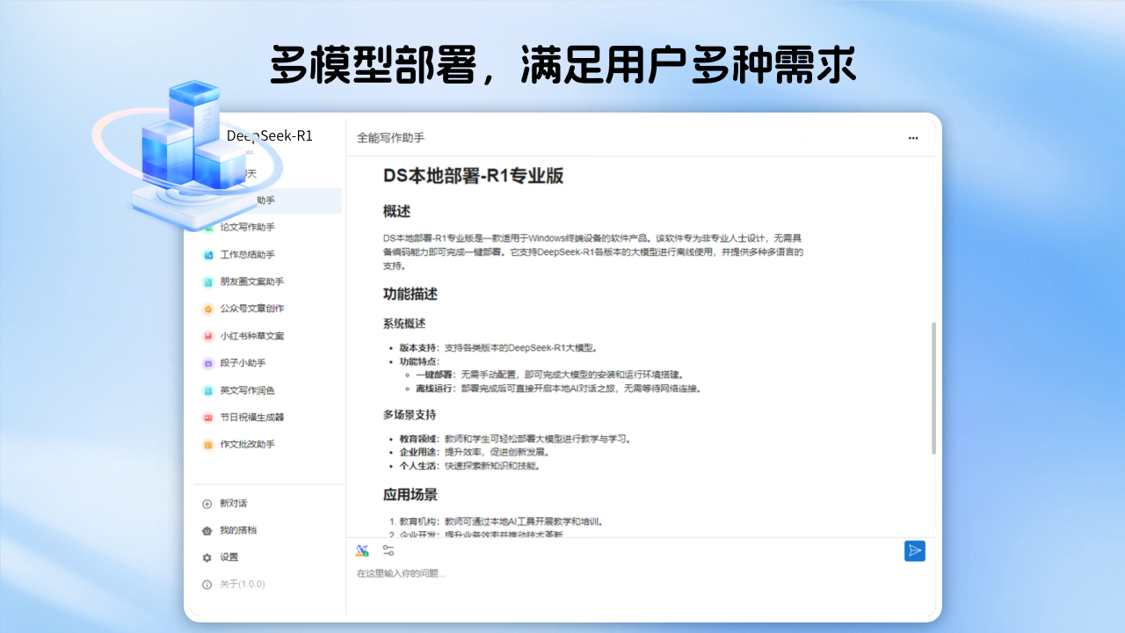The width and height of the screenshot is (1125, 633).
Task: Select 论文写作助手 in the sidebar
Action: [x=247, y=227]
